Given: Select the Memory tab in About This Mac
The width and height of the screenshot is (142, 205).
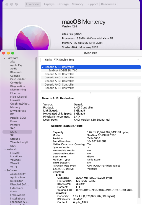Looking at the screenshot, I should tap(78, 4).
